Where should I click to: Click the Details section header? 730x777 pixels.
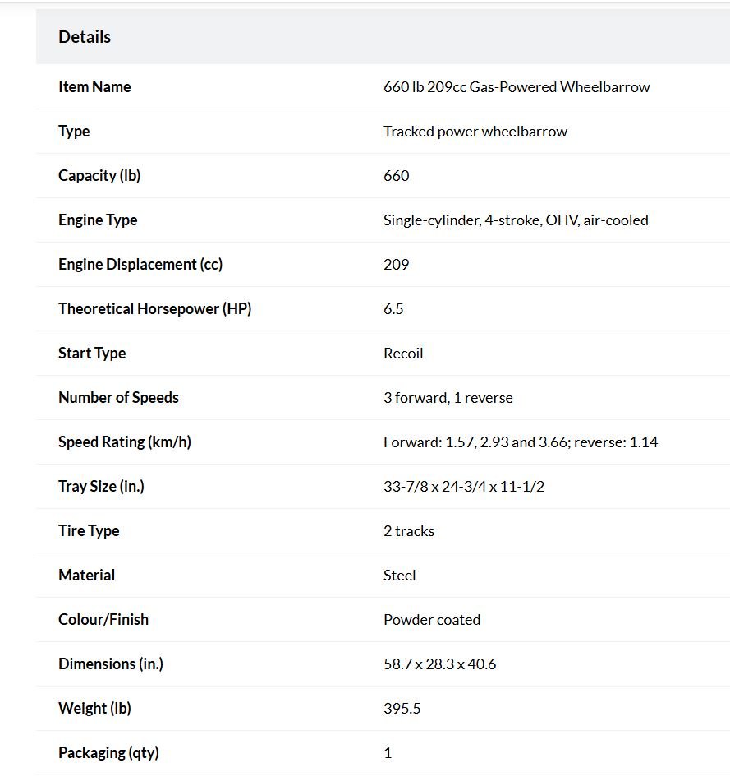tap(85, 37)
